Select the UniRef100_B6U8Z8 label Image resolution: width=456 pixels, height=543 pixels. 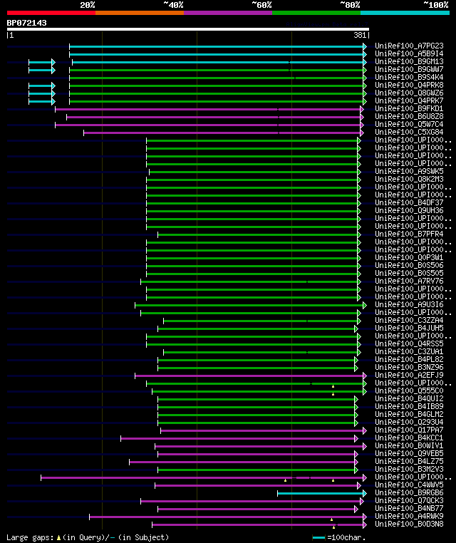(409, 116)
